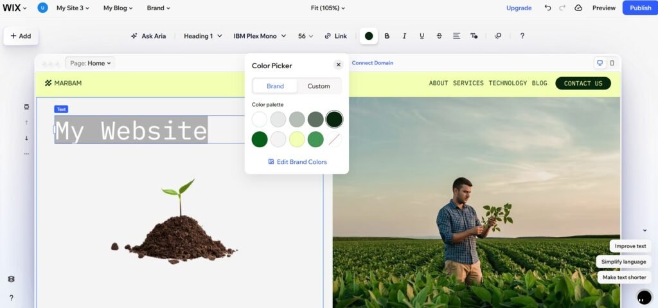The width and height of the screenshot is (658, 308).
Task: Toggle italic formatting in text toolbar
Action: pos(404,36)
